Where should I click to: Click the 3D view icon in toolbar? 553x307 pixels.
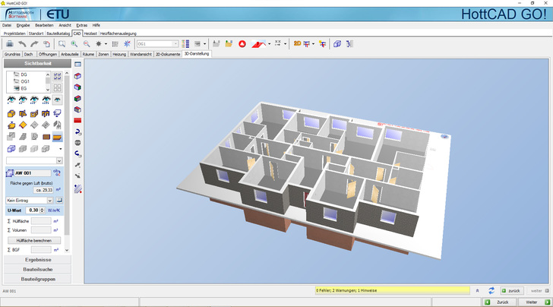point(298,45)
